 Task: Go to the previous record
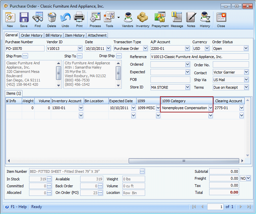pyautogui.click(x=202, y=207)
